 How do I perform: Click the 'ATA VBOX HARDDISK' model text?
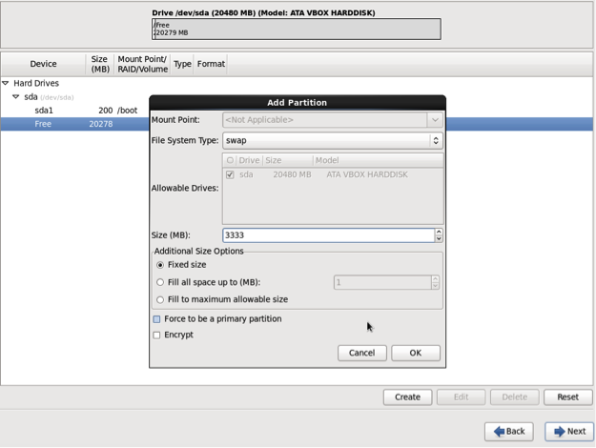(367, 174)
